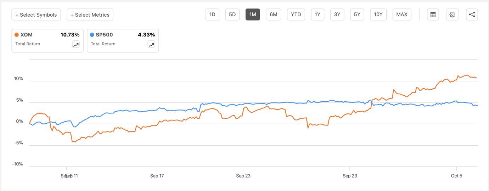Open the Select Metrics picker
Viewport: 489px width, 191px height.
point(90,15)
